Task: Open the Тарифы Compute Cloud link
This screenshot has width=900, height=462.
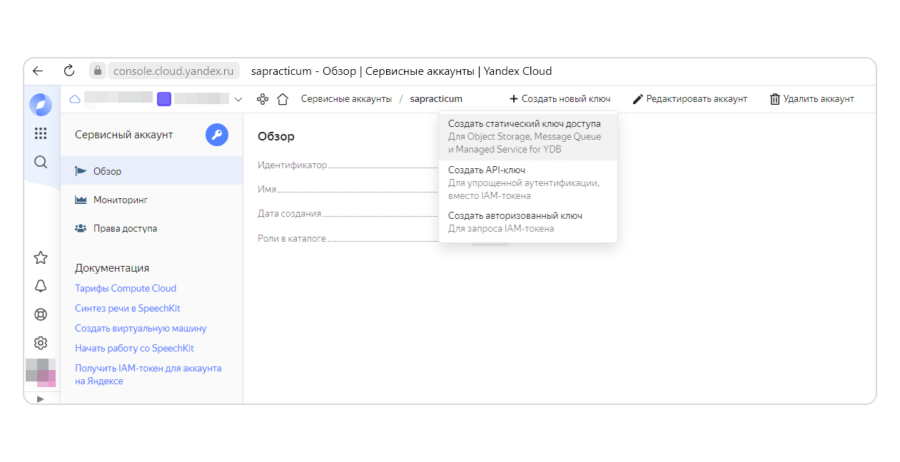Action: 126,288
